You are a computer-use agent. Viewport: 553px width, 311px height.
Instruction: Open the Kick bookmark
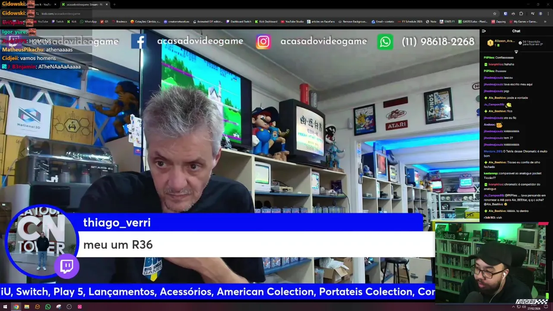pyautogui.click(x=72, y=21)
